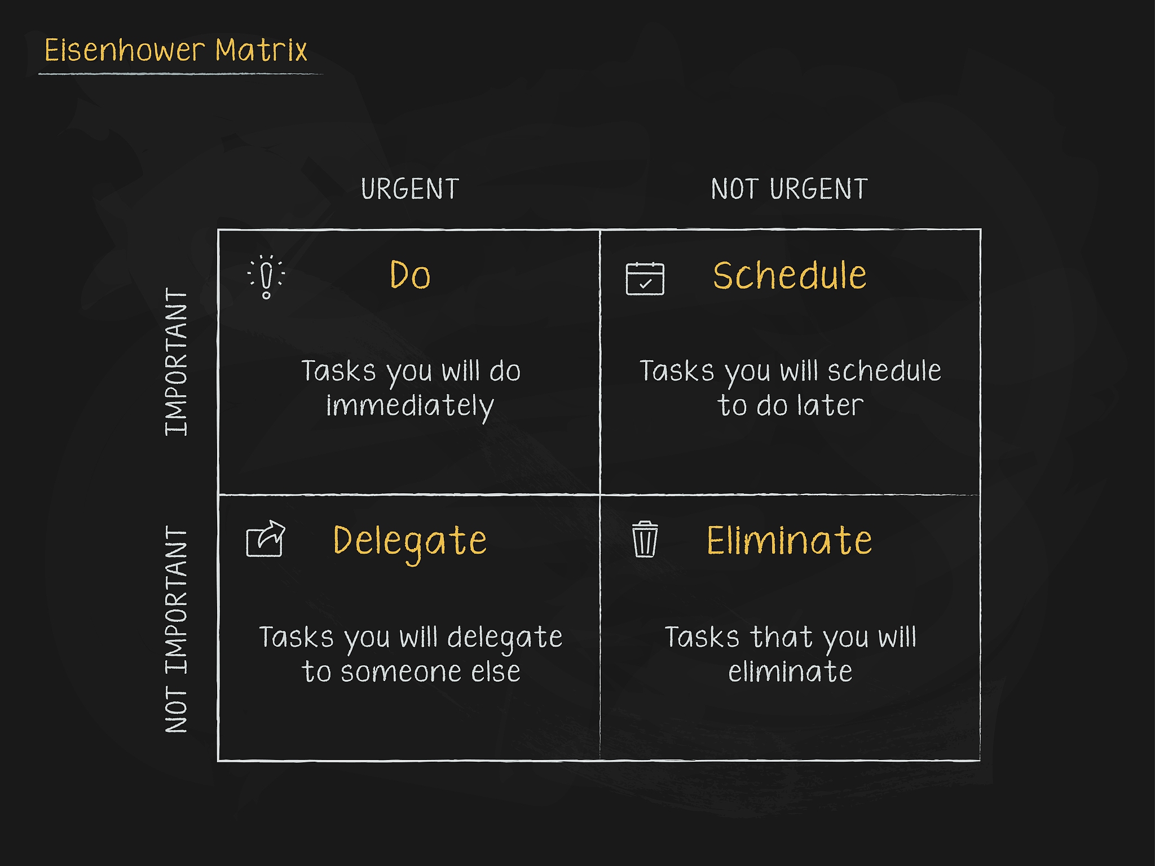Click the URGENT column header

[x=410, y=189]
